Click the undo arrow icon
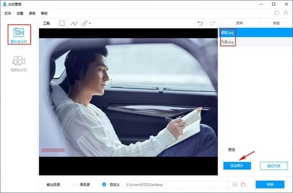Screen dimensions: 293x193 coord(201,23)
